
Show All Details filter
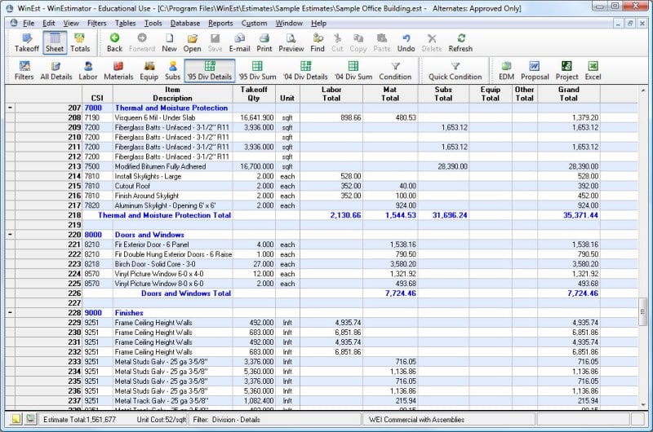[56, 71]
